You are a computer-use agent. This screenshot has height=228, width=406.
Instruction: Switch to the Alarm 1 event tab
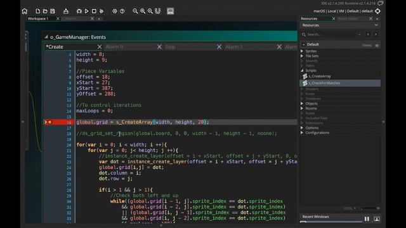(x=234, y=47)
